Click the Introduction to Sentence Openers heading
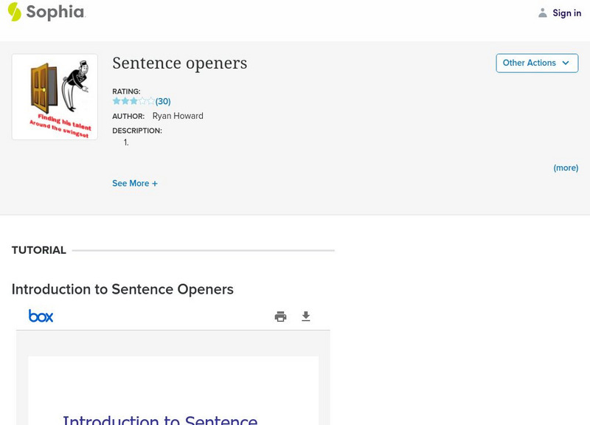Viewport: 590px width, 425px height. tap(122, 289)
